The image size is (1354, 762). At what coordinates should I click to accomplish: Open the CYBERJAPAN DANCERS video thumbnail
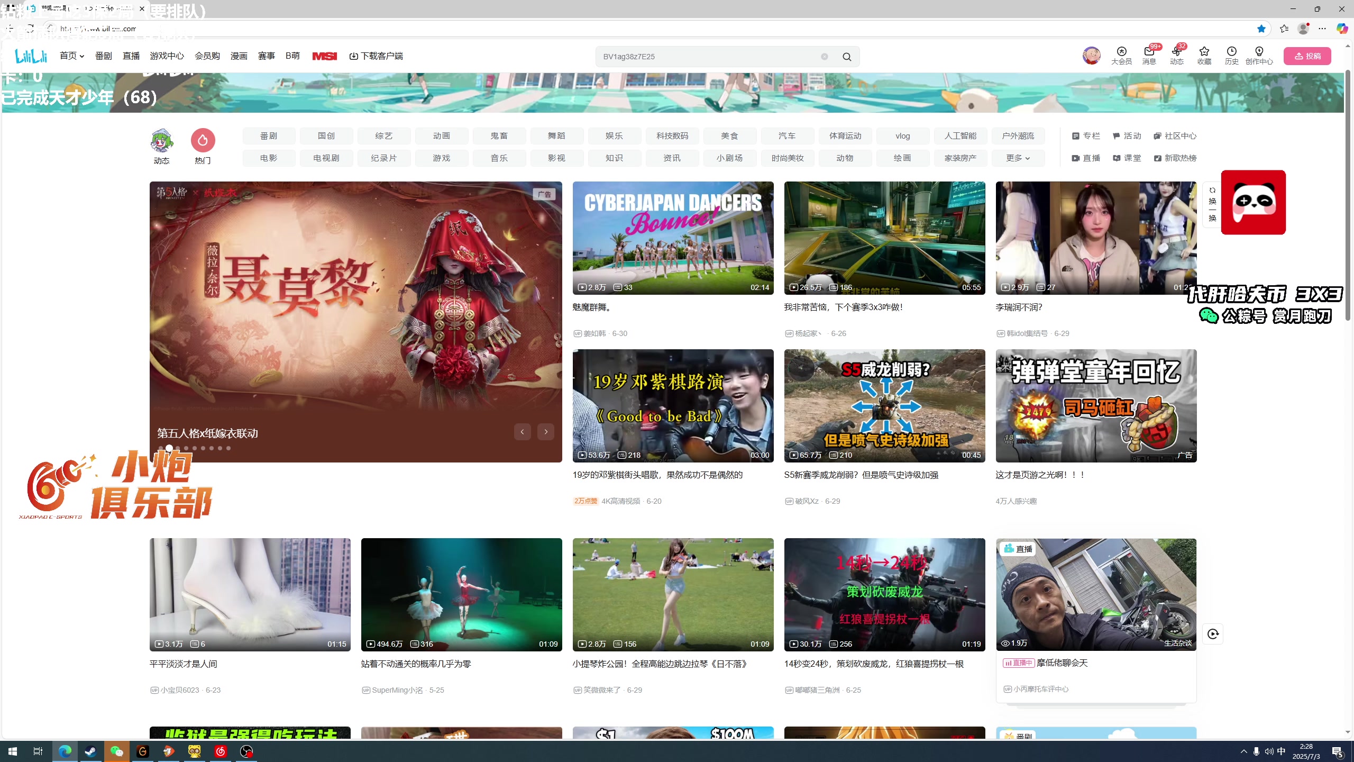click(x=673, y=238)
